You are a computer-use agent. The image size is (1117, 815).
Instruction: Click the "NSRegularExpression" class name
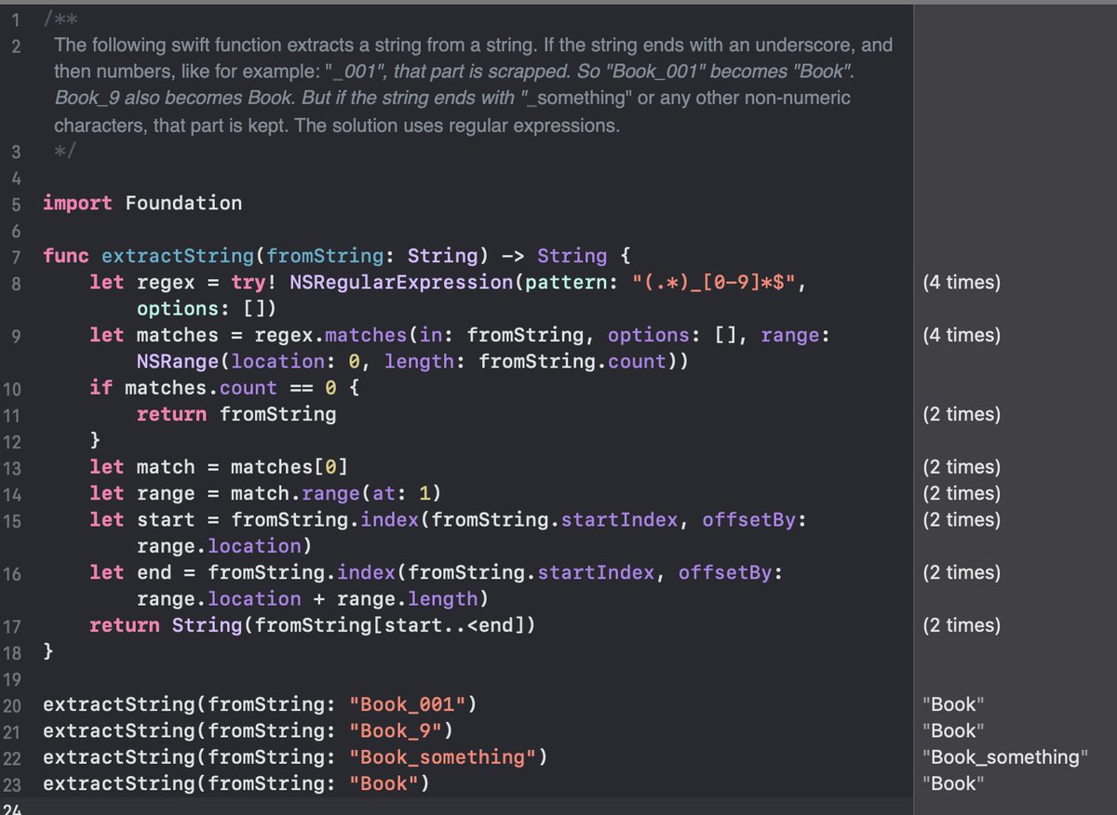point(401,282)
